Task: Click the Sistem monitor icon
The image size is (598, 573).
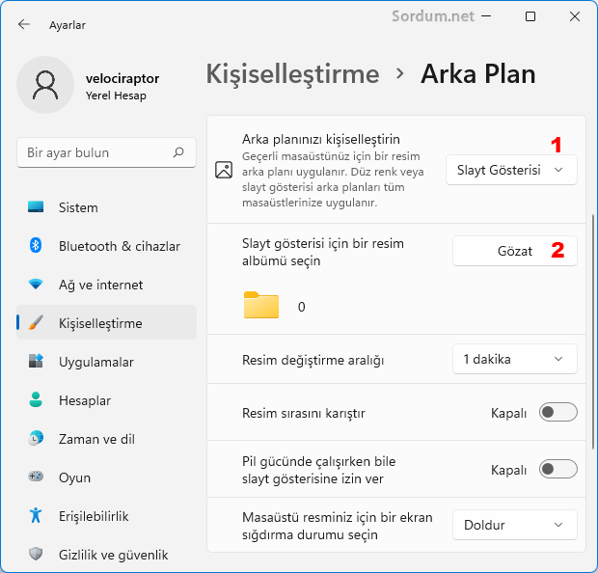Action: pos(37,207)
